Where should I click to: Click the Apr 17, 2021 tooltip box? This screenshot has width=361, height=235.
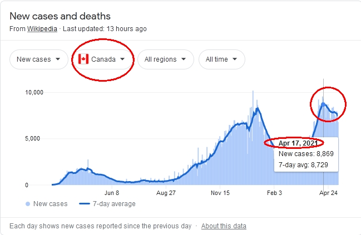306,154
